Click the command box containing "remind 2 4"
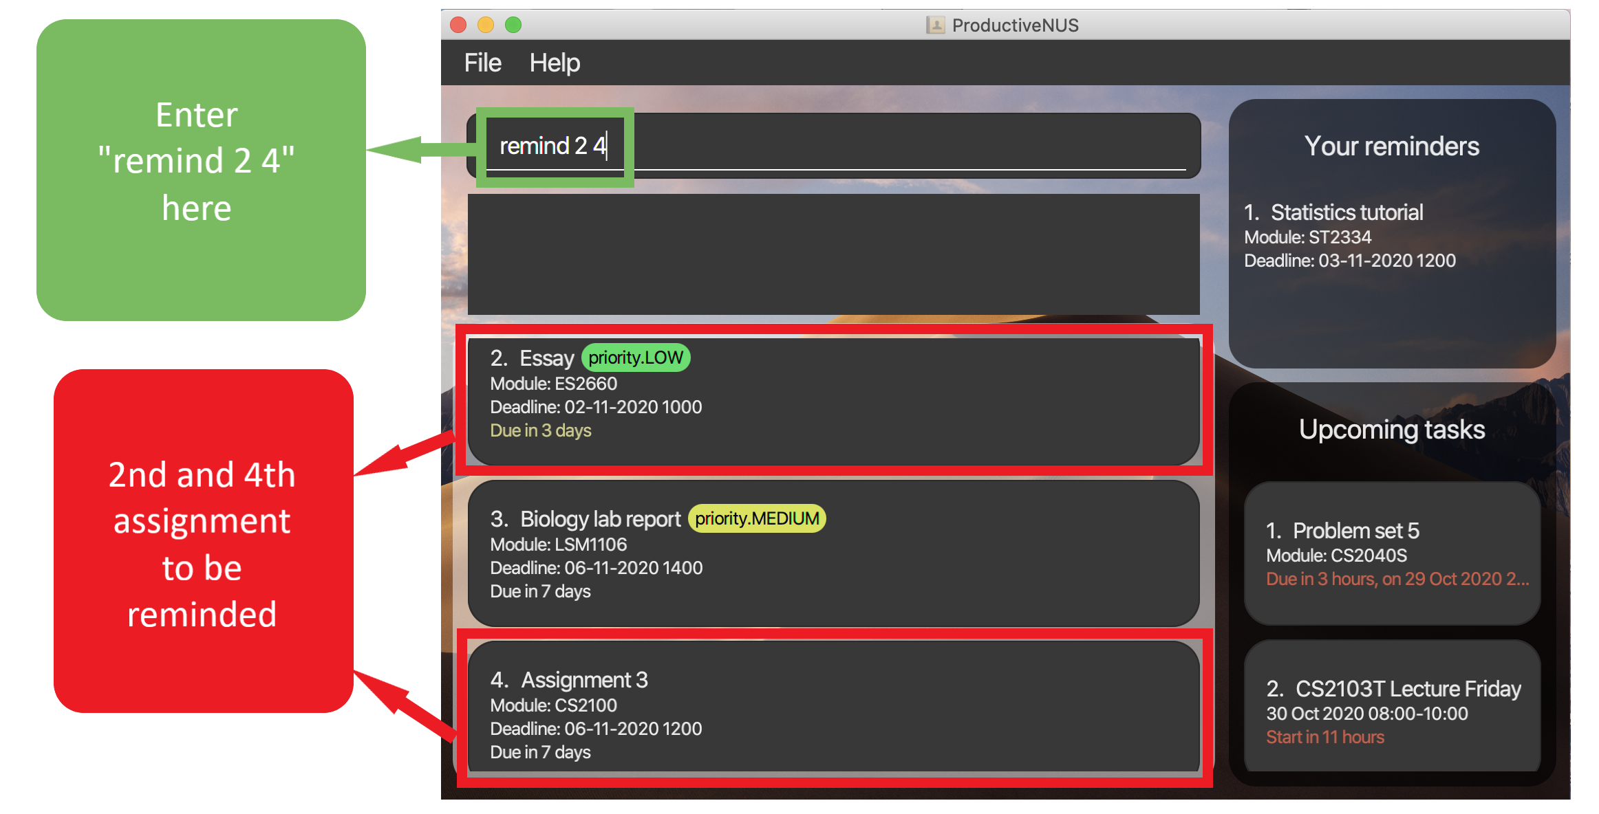Viewport: 1599px width, 814px height. coord(833,146)
